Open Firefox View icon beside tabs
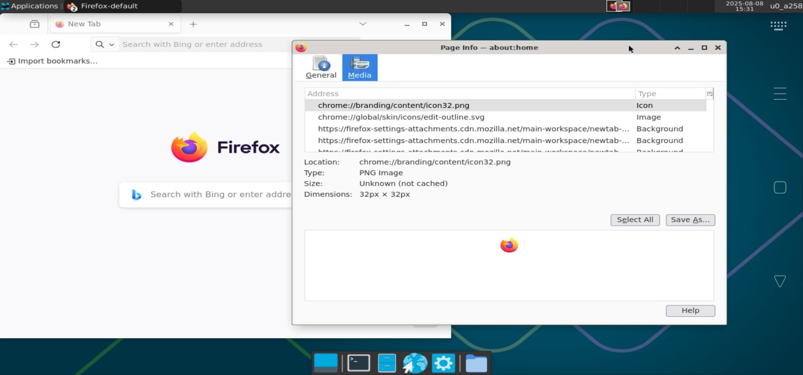The height and width of the screenshot is (375, 803). [x=34, y=24]
